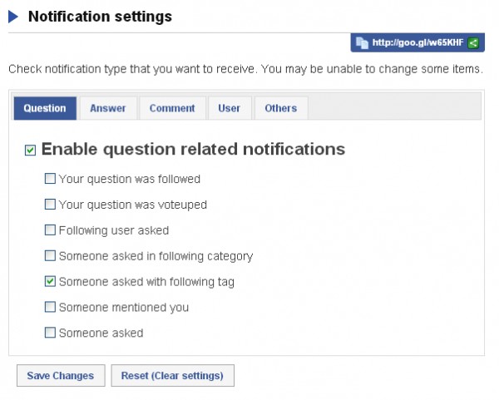Click the green share icon
Screen dimensions: 499x400
[473, 42]
